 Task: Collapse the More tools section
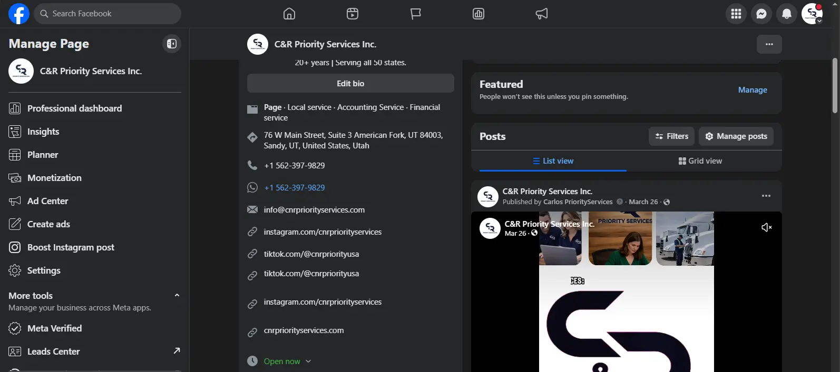(x=177, y=295)
